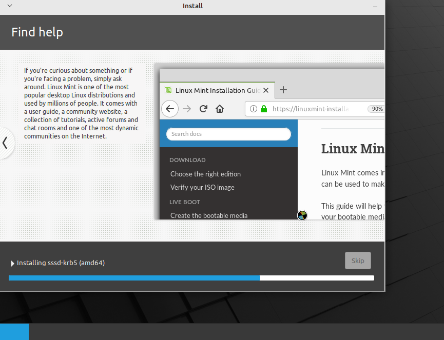The image size is (444, 340).
Task: Click the Install title bar text
Action: click(x=192, y=6)
